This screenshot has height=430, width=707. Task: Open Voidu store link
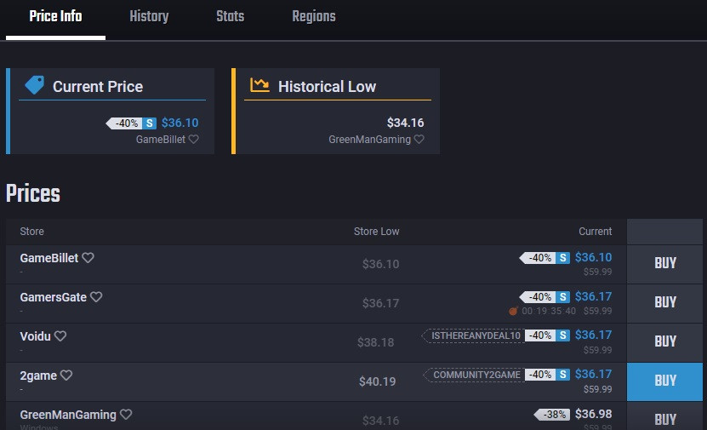(x=35, y=336)
